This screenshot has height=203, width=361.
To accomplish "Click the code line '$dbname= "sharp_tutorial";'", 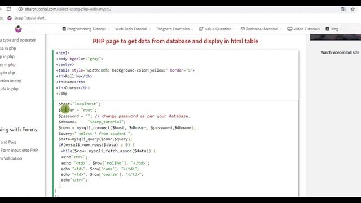I will 92,122.
